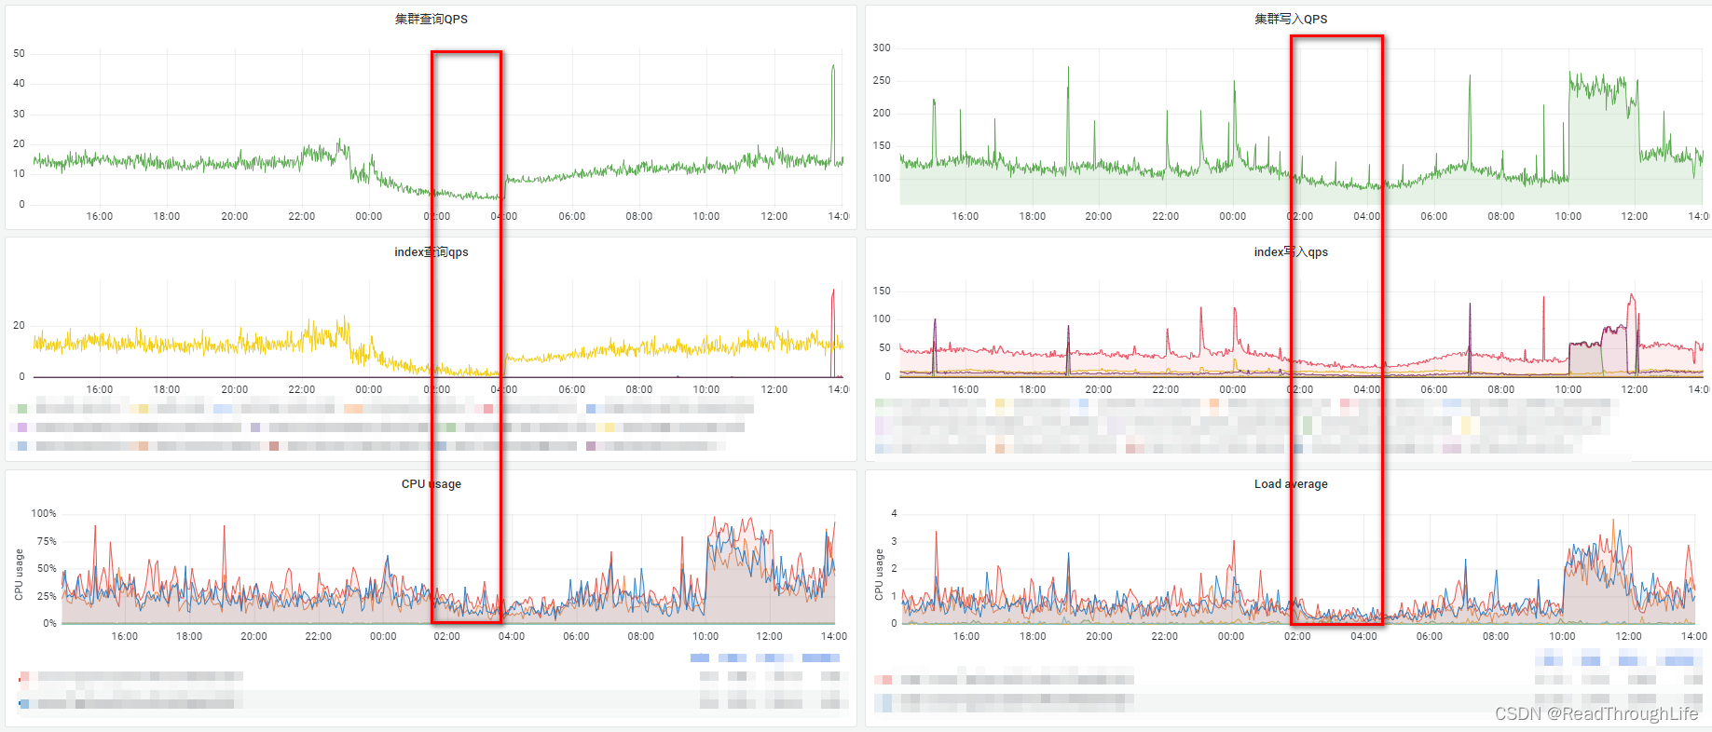Viewport: 1712px width, 732px height.
Task: Click the 16:00 time label in Load average chart
Action: 966,636
